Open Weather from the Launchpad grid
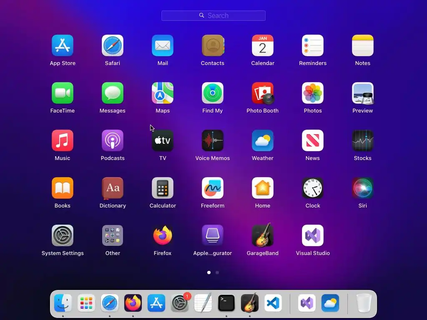427x320 pixels. pos(263,140)
